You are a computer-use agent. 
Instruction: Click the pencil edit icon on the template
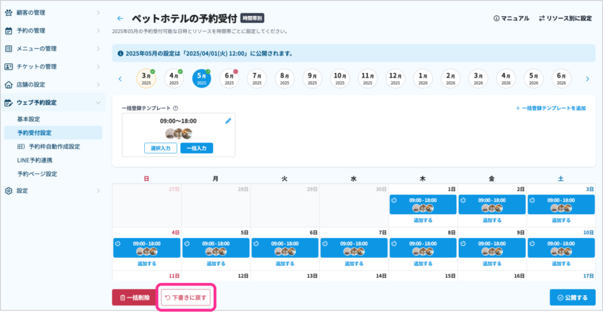228,121
